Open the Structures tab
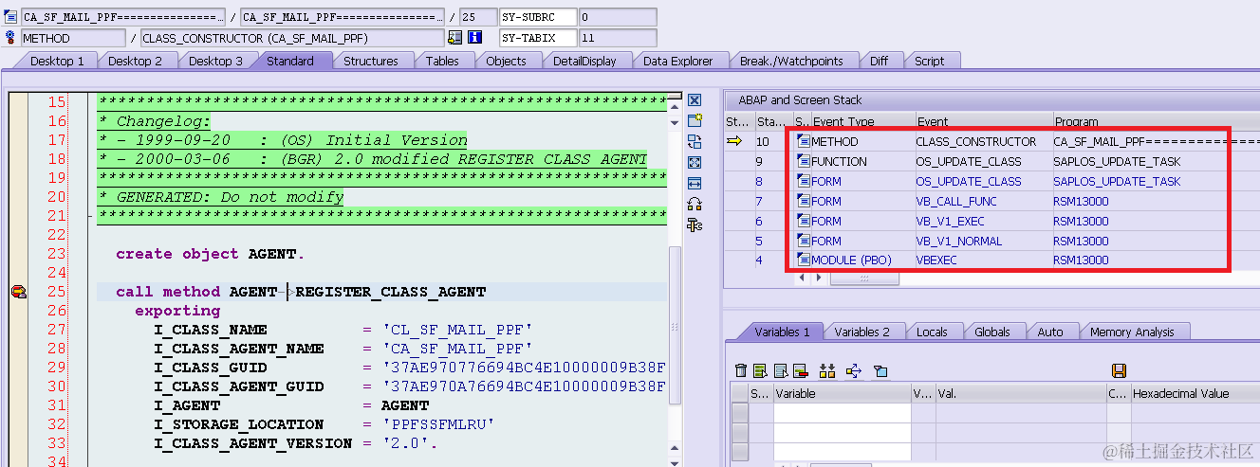This screenshot has width=1260, height=467. click(370, 61)
